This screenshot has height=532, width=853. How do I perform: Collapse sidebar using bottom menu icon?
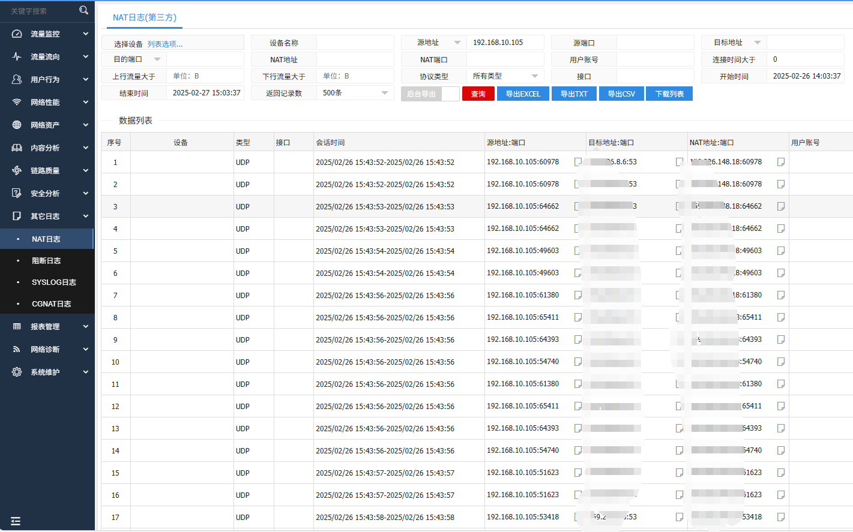(x=16, y=521)
